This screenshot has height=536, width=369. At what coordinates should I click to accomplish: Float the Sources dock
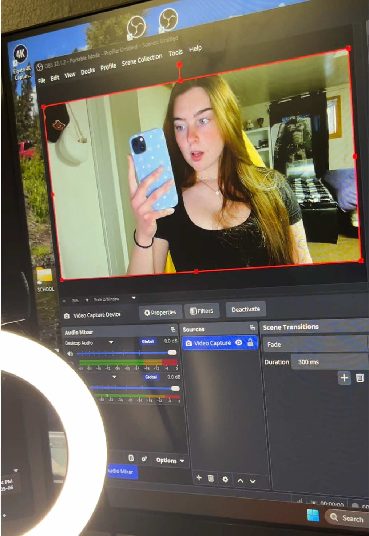[x=252, y=327]
